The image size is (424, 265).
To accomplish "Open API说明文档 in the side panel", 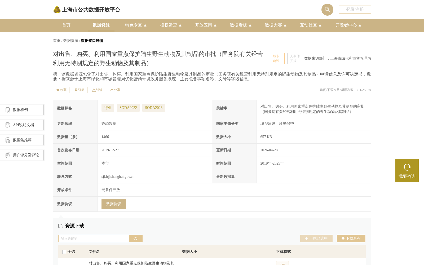I will pos(22,125).
